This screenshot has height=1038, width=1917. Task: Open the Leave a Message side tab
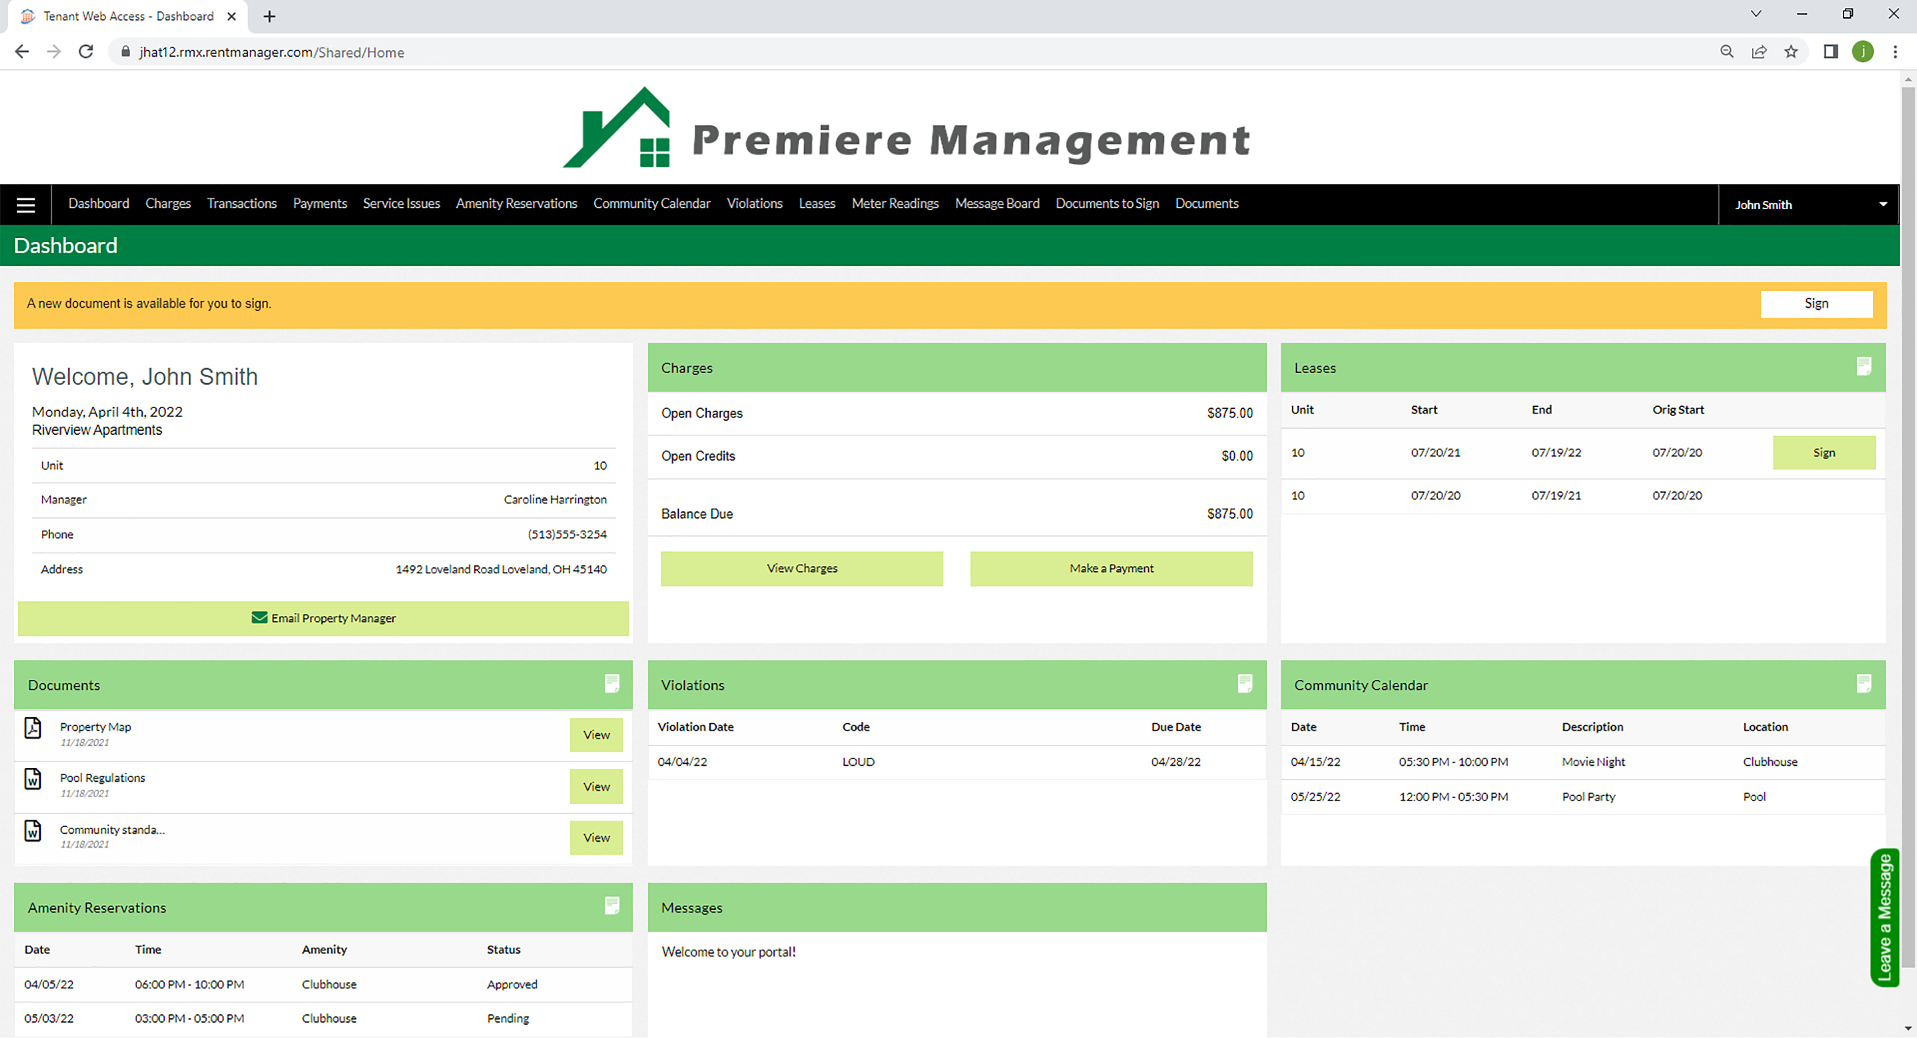point(1884,918)
